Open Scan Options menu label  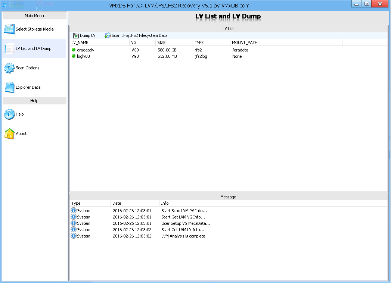coord(27,68)
